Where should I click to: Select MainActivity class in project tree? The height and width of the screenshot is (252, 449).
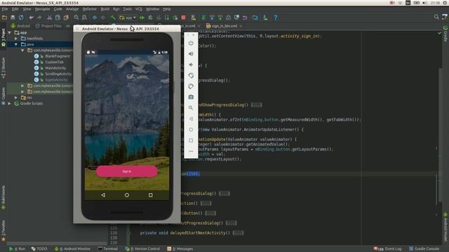pyautogui.click(x=55, y=68)
